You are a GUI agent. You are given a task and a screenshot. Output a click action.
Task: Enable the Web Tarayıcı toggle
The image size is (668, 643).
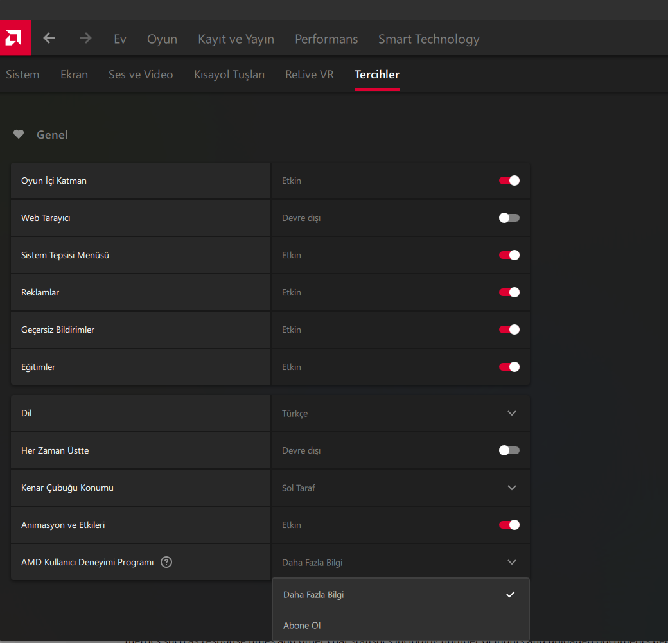coord(509,218)
